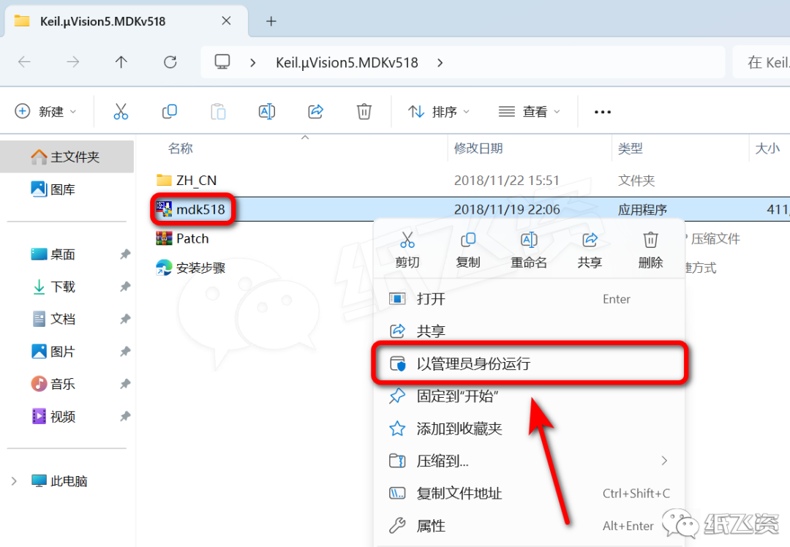
Task: Close the Keil.µVision5.MDKv518 tab
Action: click(x=226, y=20)
